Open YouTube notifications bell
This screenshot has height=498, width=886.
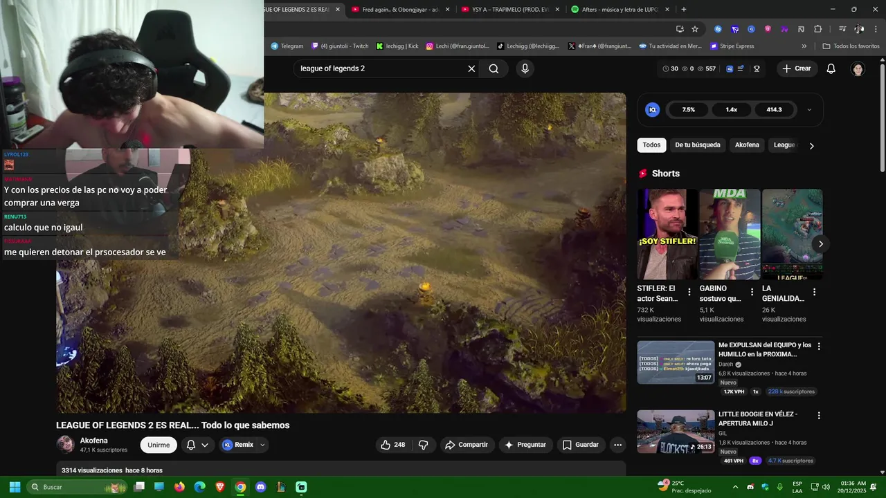(831, 68)
